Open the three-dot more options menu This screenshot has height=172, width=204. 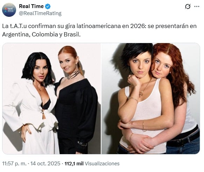coord(197,6)
